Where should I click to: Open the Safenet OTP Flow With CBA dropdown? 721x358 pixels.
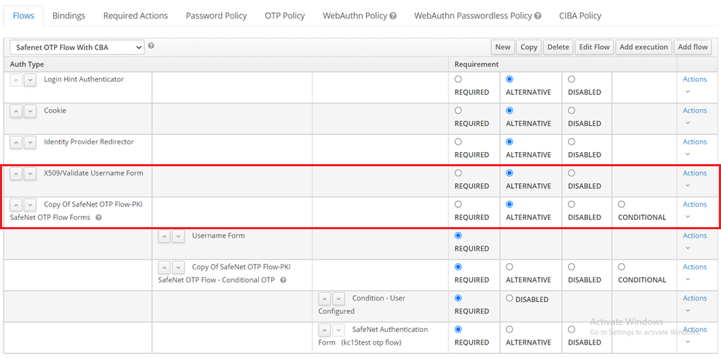(76, 47)
